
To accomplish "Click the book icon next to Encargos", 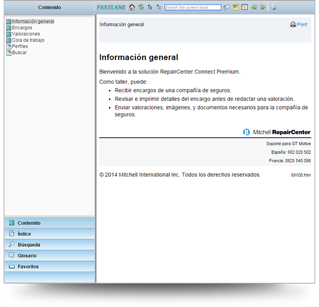I will click(9, 28).
